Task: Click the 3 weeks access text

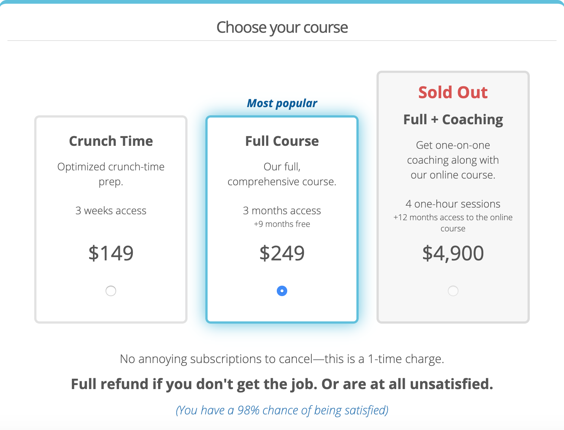Action: [x=111, y=211]
